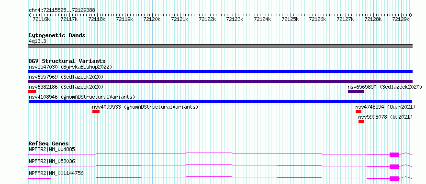Image resolution: width=426 pixels, height=184 pixels.
Task: Click the 72117k ruler tick label
Action: click(69, 19)
